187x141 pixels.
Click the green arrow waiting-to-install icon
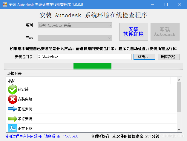(x=13, y=119)
